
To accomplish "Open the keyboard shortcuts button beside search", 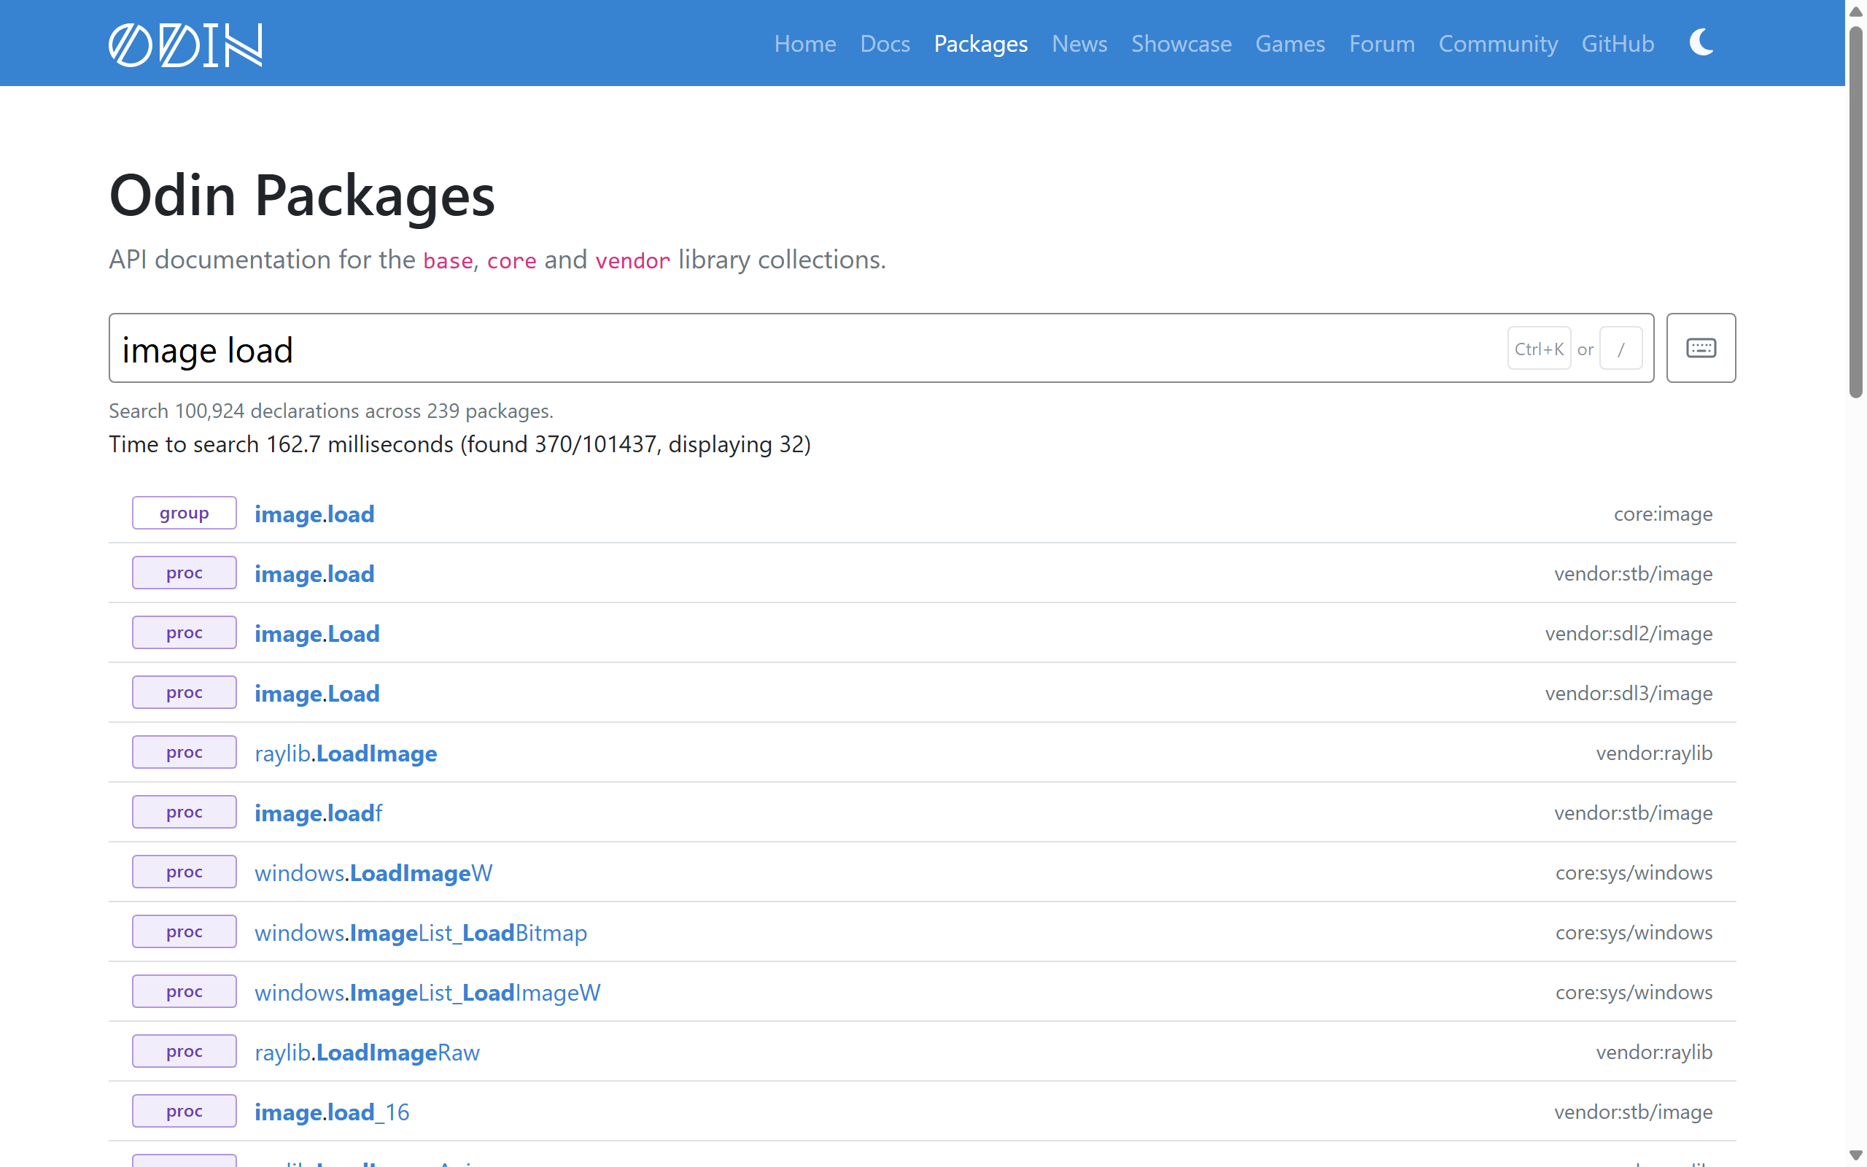I will pos(1701,348).
